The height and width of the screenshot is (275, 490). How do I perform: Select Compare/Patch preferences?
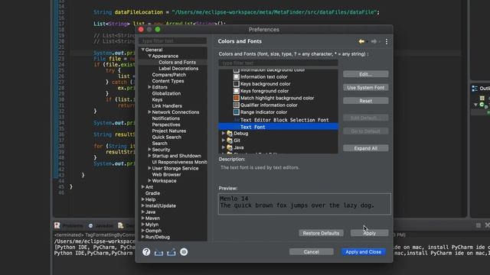tap(169, 75)
